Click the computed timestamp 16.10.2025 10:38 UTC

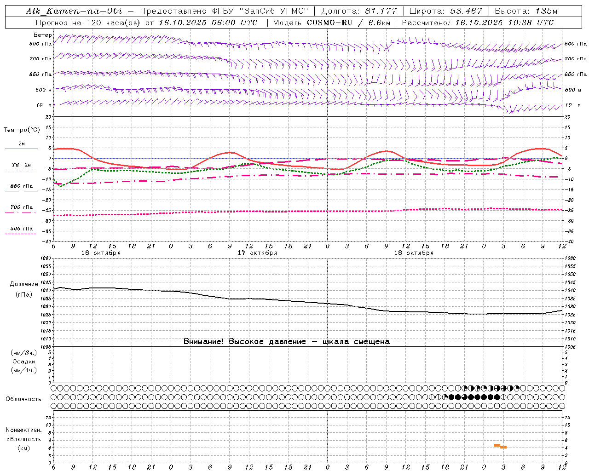(504, 23)
